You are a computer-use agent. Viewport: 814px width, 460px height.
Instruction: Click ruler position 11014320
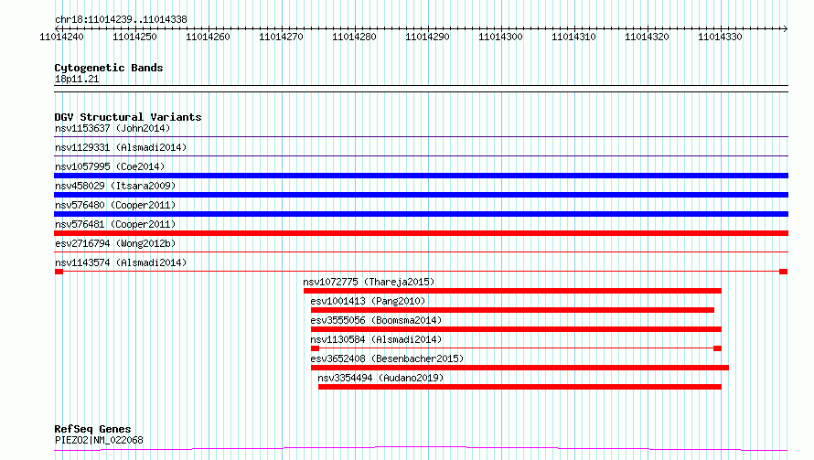click(648, 37)
